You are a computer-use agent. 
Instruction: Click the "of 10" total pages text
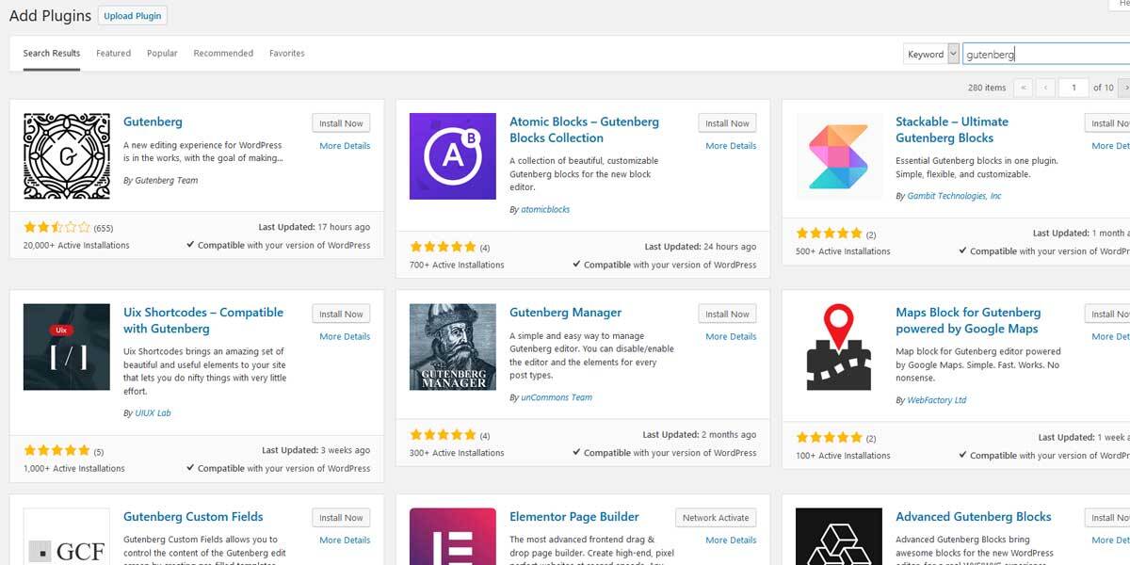1104,88
